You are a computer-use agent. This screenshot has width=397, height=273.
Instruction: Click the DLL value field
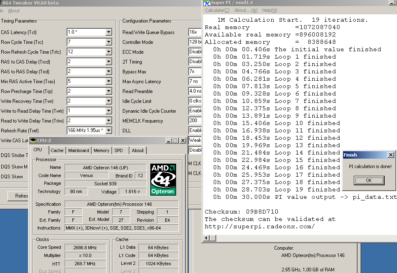[x=195, y=131]
